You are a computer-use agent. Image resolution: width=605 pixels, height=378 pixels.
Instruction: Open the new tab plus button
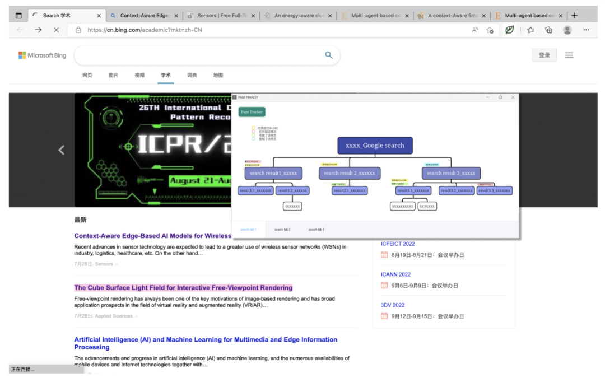click(x=574, y=16)
